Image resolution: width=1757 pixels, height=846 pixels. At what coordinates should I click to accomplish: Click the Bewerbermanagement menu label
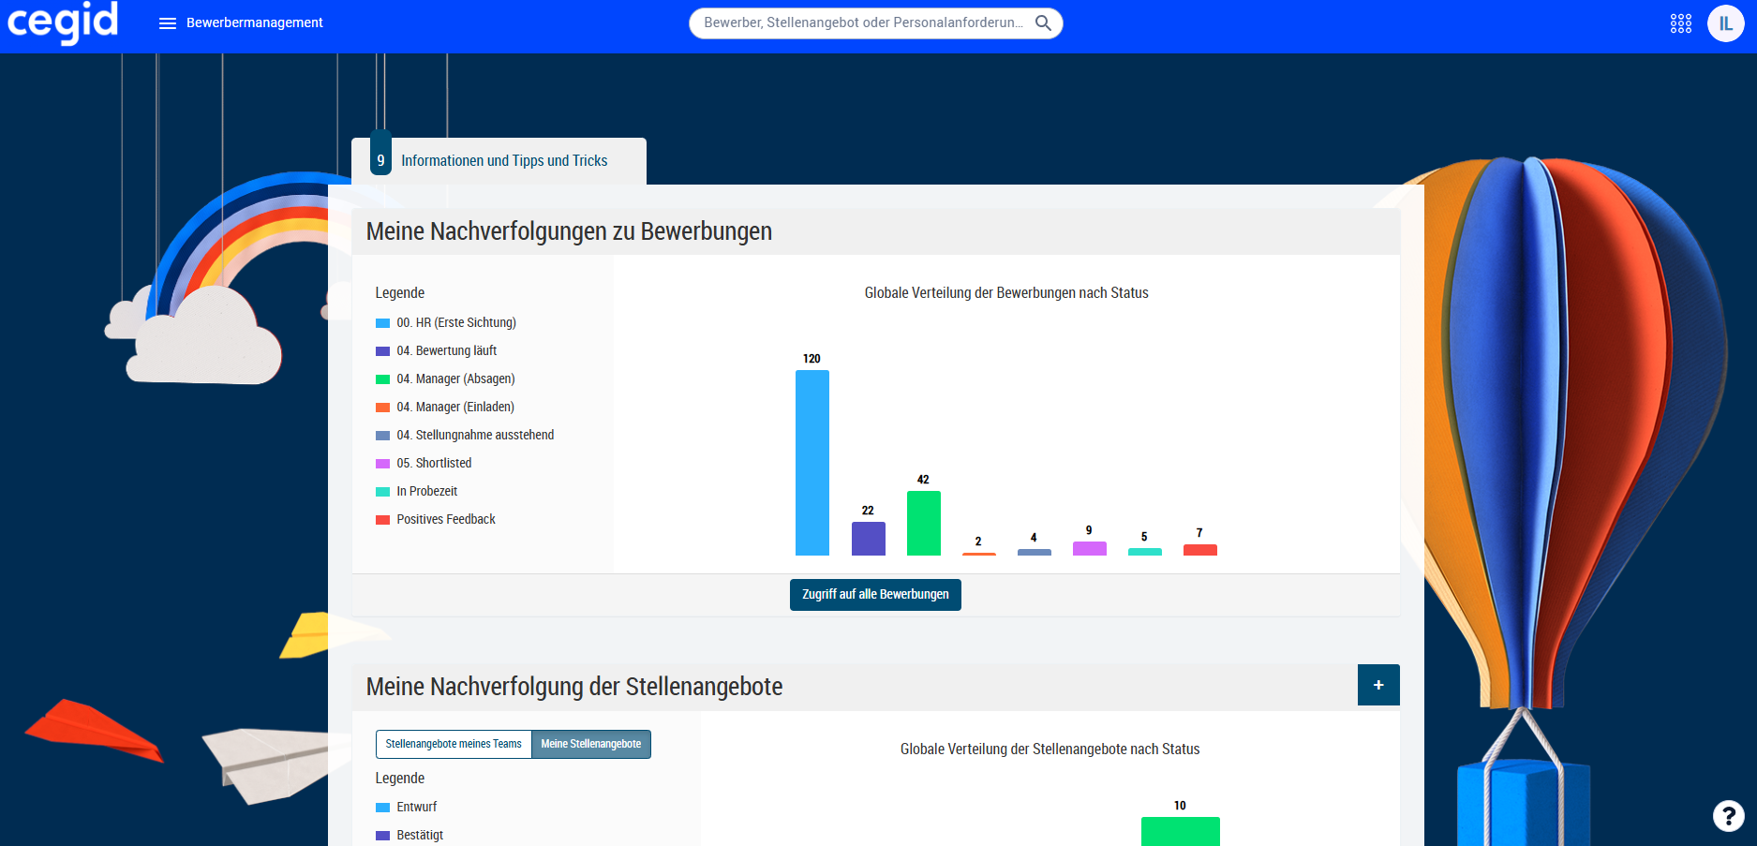255,22
